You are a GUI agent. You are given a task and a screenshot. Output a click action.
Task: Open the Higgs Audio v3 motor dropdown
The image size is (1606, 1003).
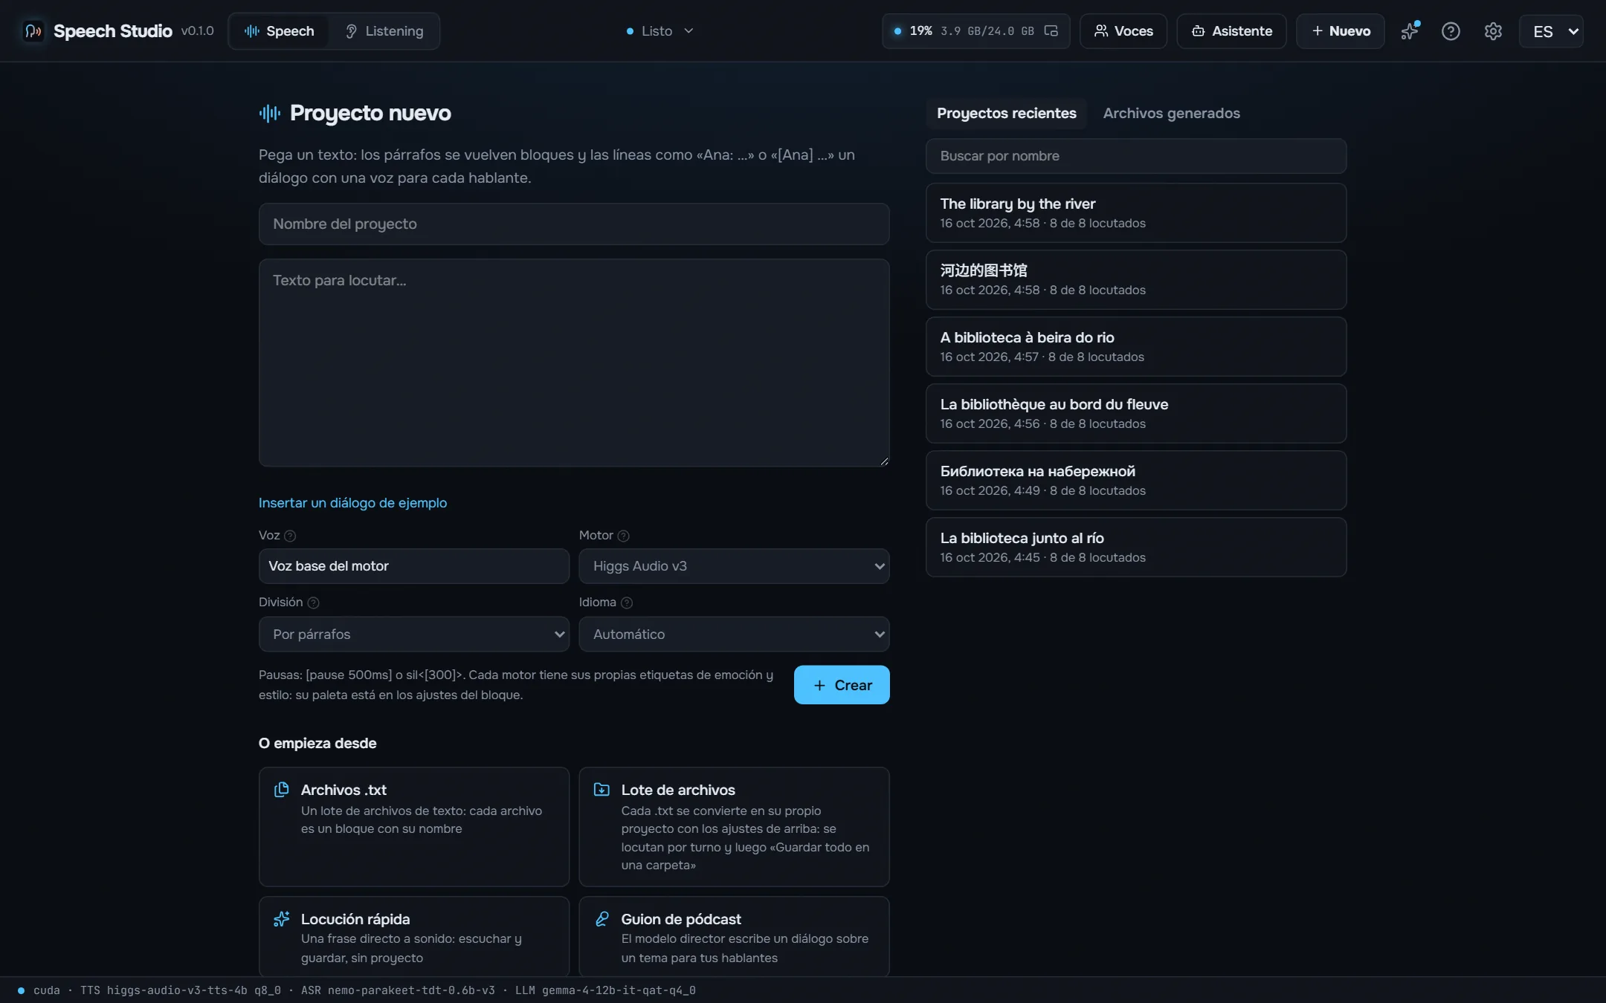click(x=734, y=566)
